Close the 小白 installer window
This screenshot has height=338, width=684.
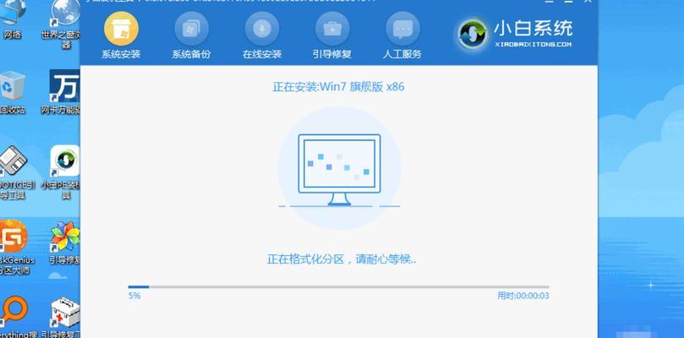tap(588, 2)
